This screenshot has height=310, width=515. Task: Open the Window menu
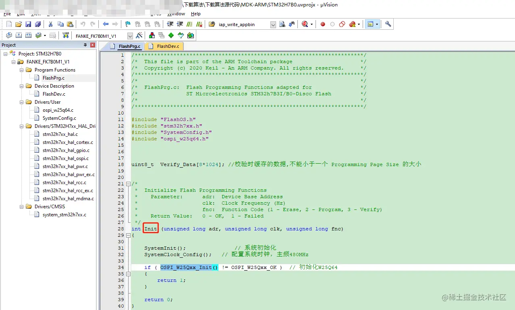(x=176, y=14)
